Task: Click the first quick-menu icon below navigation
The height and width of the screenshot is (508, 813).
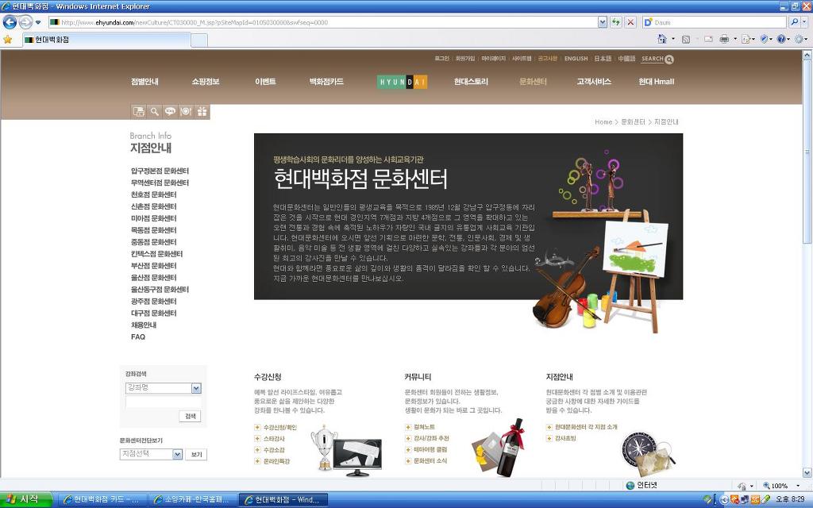Action: point(138,111)
